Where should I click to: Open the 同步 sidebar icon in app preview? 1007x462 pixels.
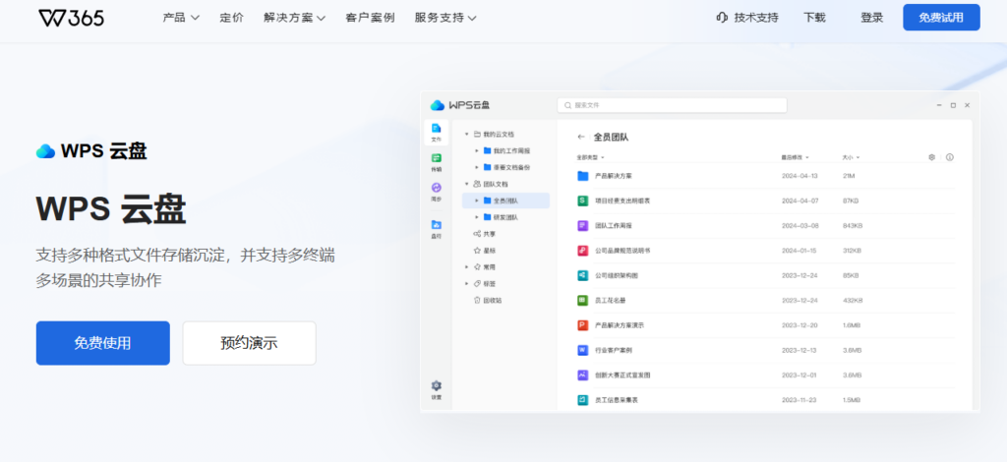click(436, 192)
